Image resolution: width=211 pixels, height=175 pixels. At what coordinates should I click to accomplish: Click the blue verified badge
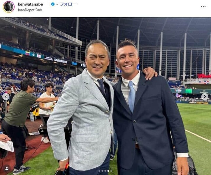tap(53, 4)
